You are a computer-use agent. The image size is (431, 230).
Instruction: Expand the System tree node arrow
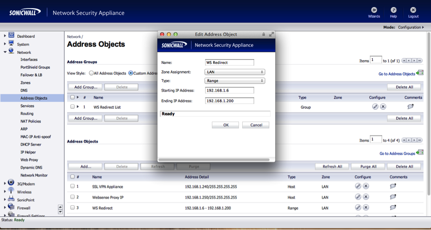pyautogui.click(x=5, y=44)
